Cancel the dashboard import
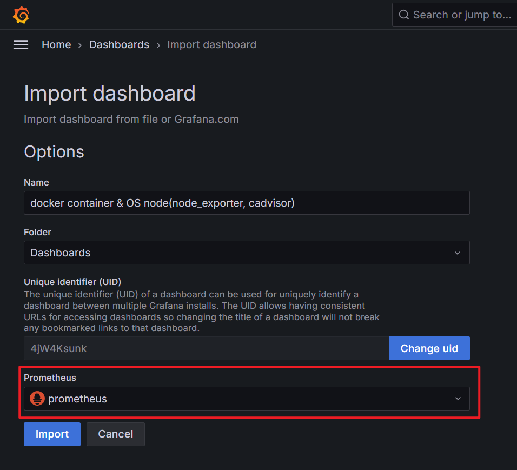 click(x=115, y=434)
